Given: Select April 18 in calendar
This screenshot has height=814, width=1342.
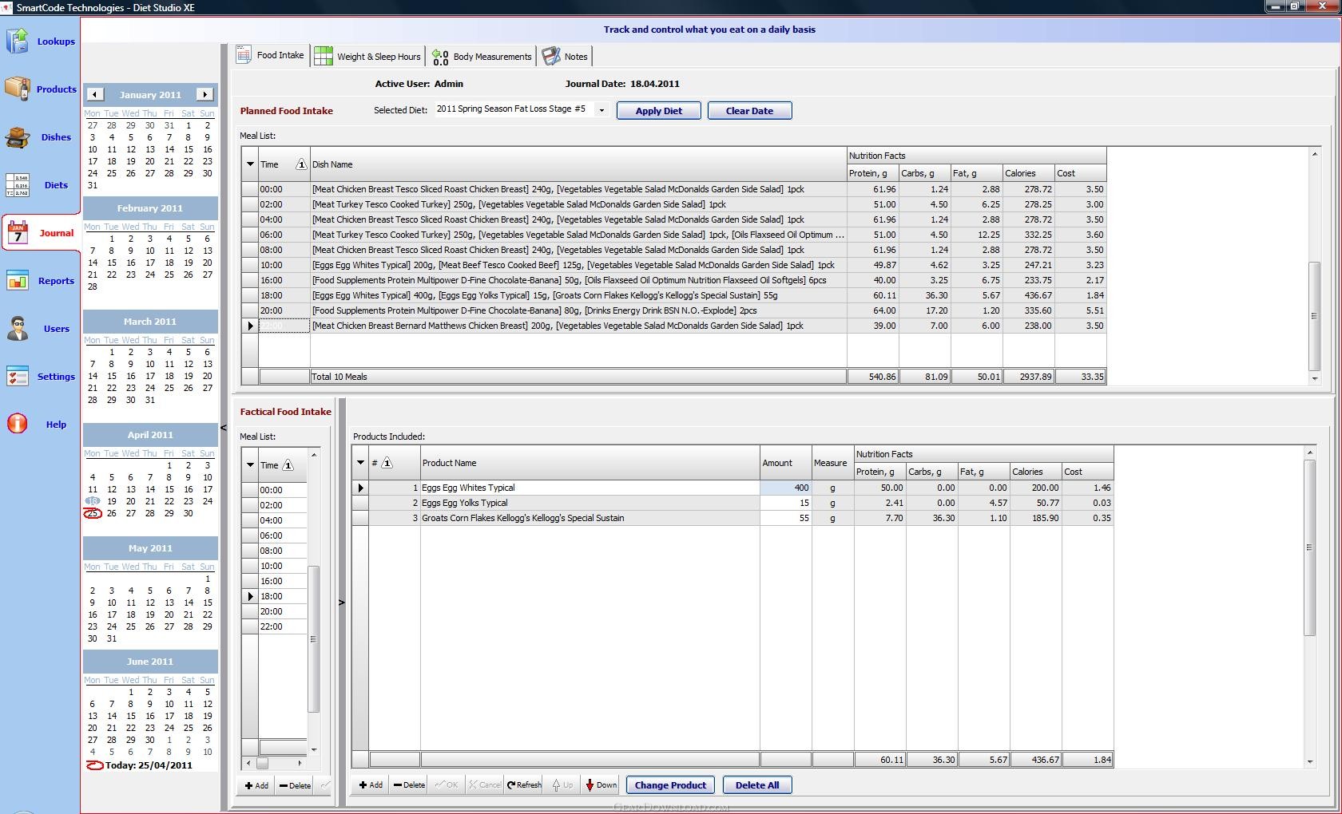Looking at the screenshot, I should [x=93, y=501].
